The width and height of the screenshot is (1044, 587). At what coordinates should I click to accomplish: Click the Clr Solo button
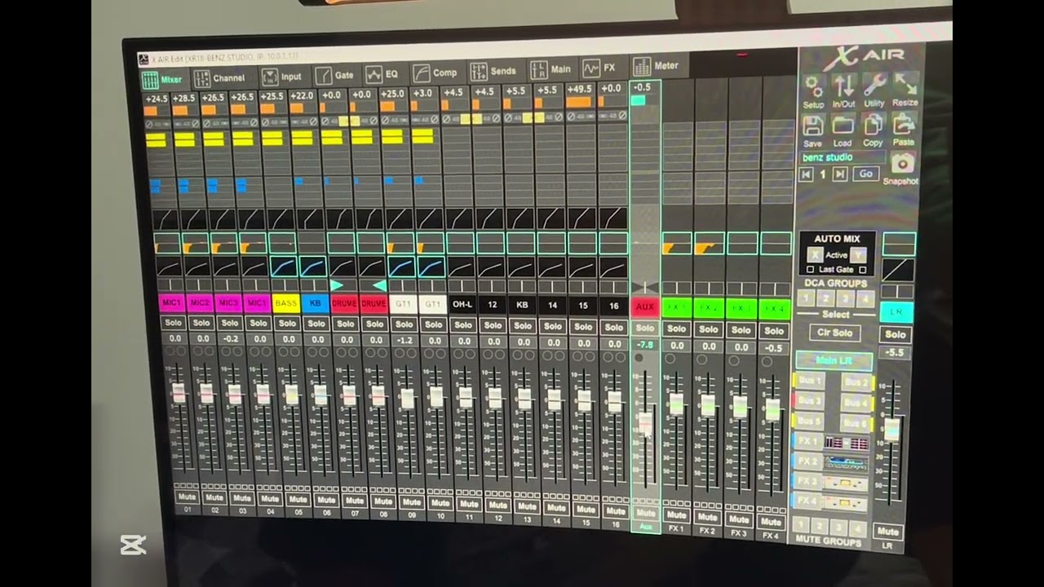click(x=835, y=333)
